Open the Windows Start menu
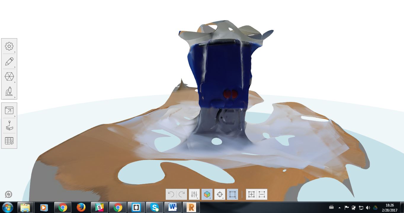This screenshot has width=404, height=213. 7,207
